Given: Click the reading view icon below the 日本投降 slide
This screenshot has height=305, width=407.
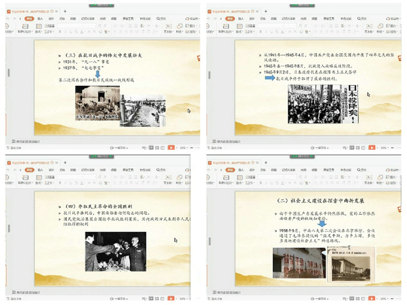Looking at the screenshot, I should click(363, 148).
